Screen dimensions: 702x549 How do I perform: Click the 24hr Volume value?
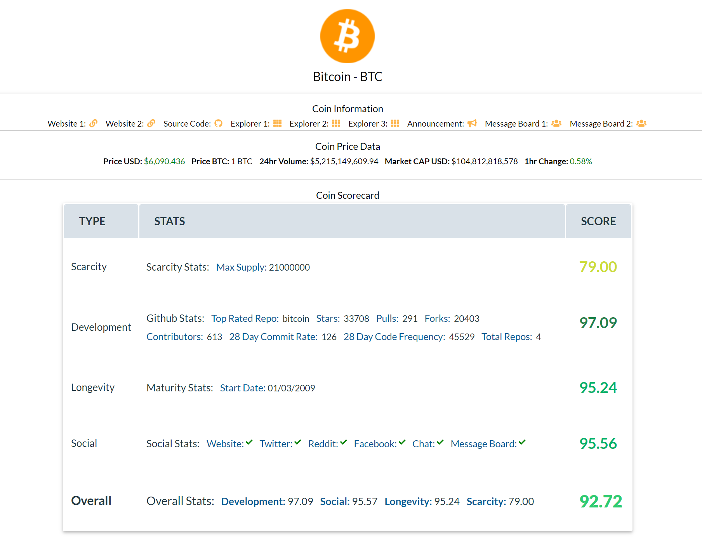point(344,162)
